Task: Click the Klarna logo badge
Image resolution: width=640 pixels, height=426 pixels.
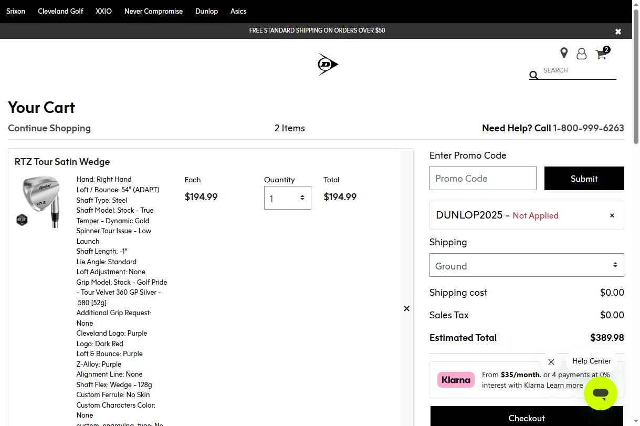Action: (456, 380)
